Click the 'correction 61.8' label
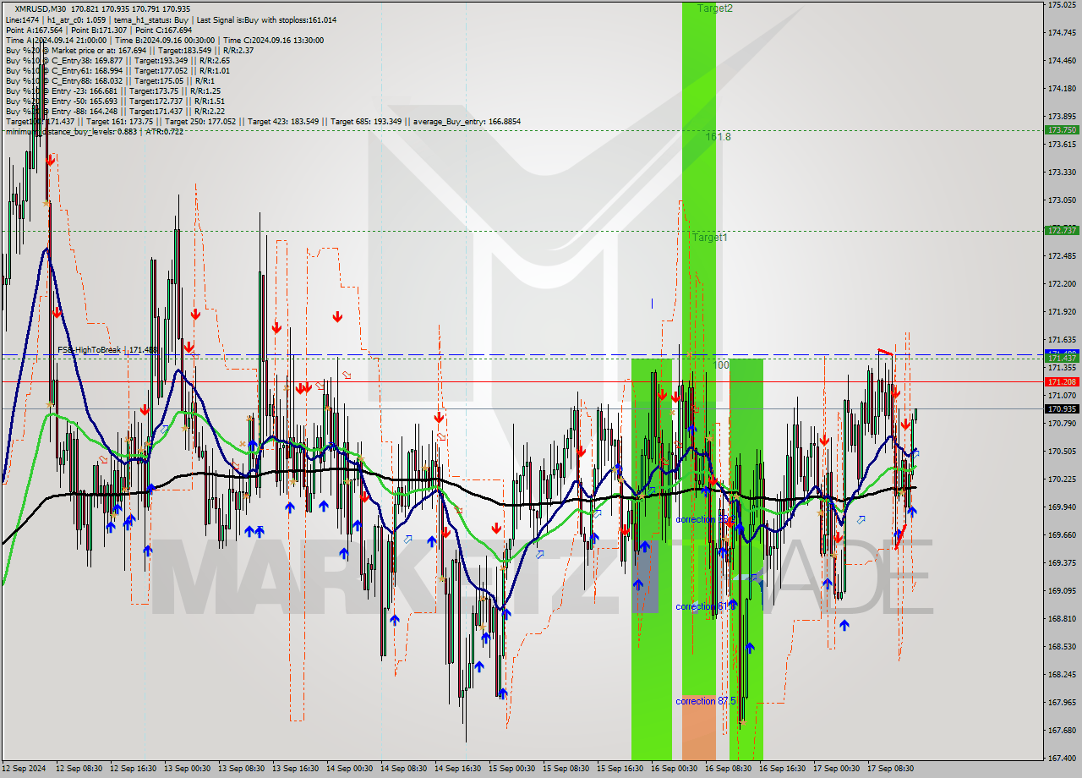 click(705, 606)
